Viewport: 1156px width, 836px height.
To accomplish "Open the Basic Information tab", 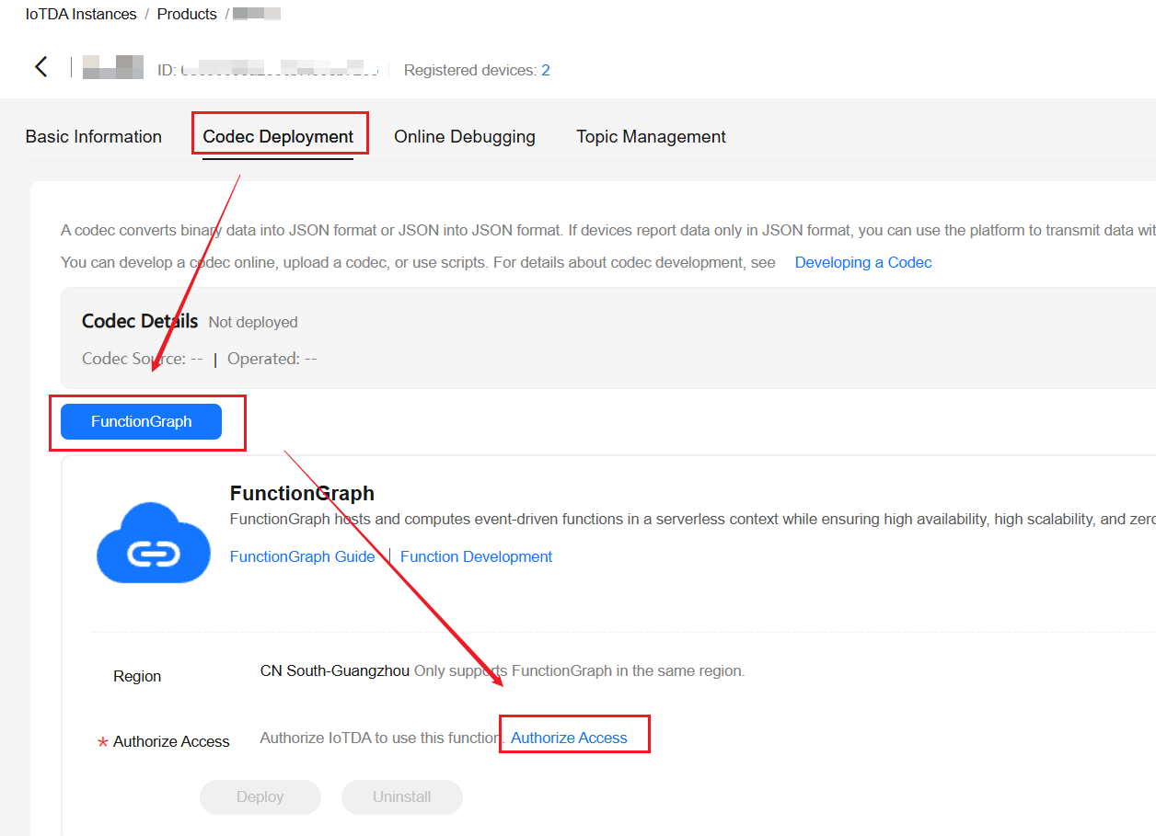I will click(x=94, y=136).
